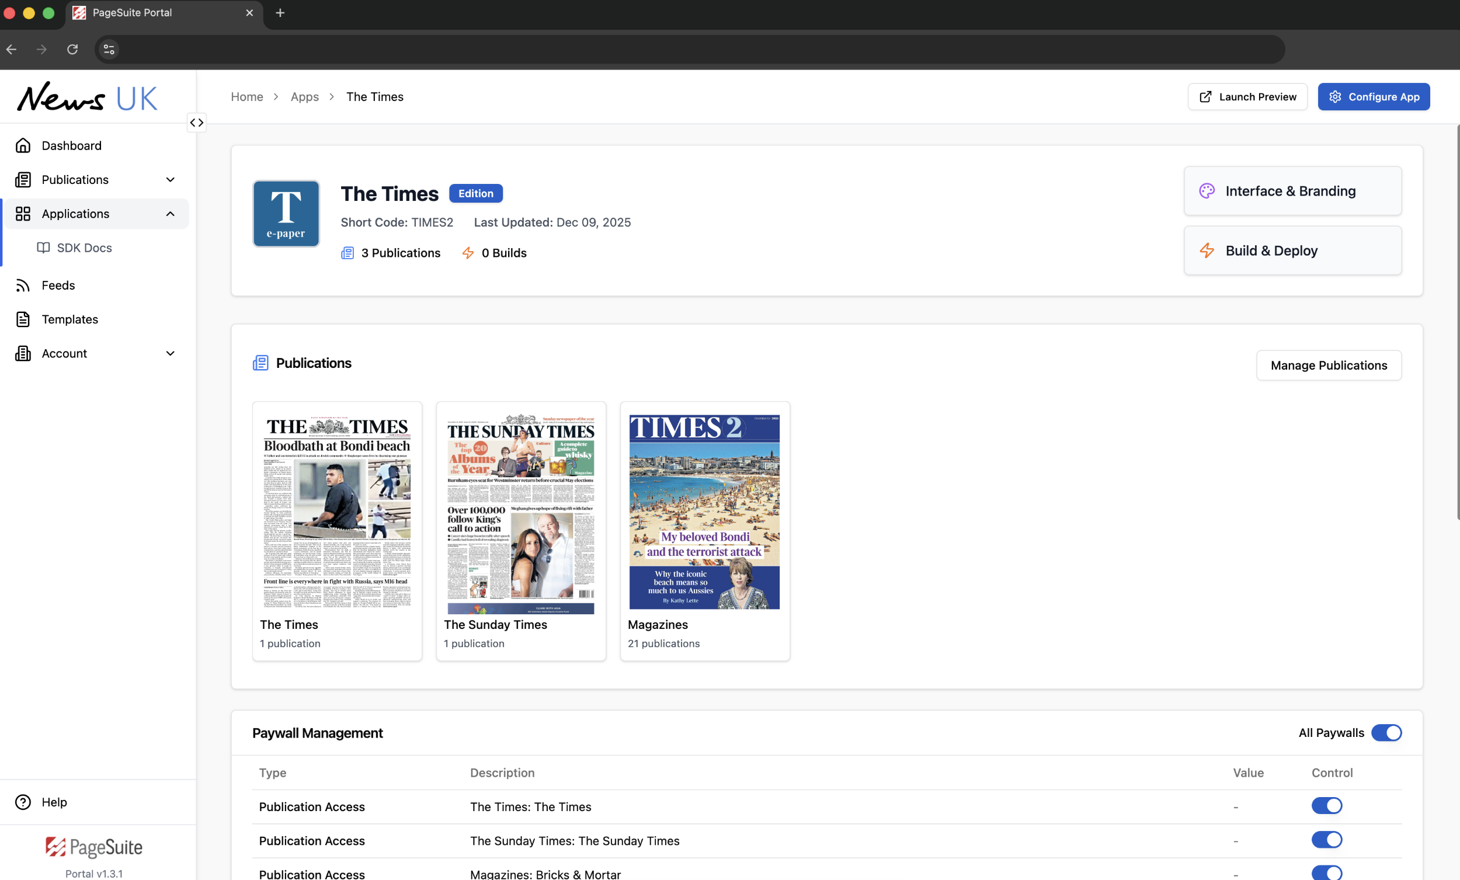Click the T e-paper app logo
The width and height of the screenshot is (1460, 880).
pos(286,213)
